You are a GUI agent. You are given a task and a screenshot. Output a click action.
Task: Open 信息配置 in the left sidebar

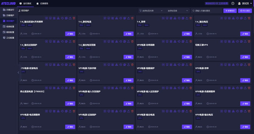tap(9, 26)
